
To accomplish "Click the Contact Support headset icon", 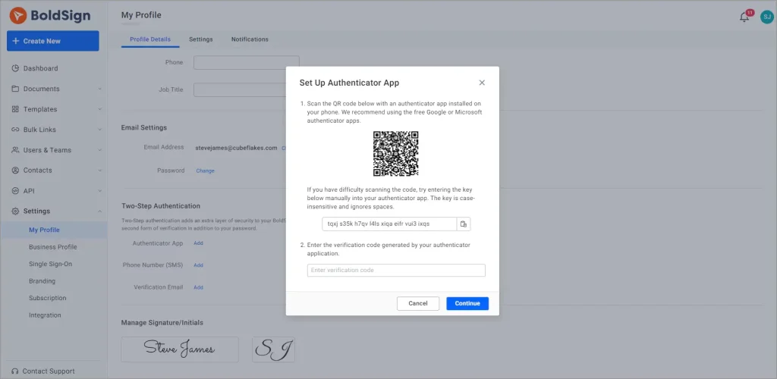I will [15, 371].
